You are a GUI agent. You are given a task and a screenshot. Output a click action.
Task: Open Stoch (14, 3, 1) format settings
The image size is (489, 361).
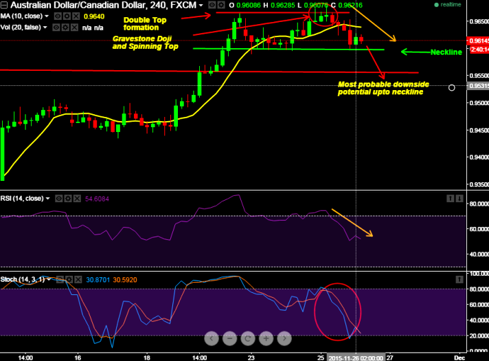(x=69, y=279)
